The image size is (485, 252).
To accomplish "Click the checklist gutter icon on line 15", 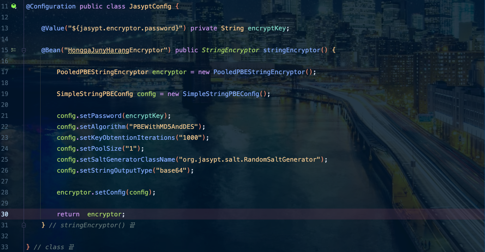I will pos(13,50).
